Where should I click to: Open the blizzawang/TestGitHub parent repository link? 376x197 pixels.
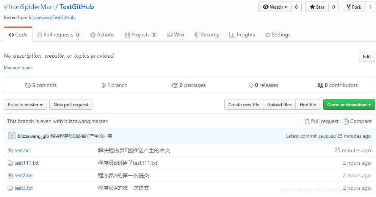coord(52,17)
